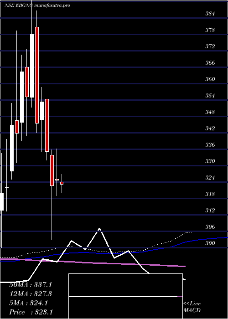
Task: Select the 330 price axis label
Action: click(210, 161)
